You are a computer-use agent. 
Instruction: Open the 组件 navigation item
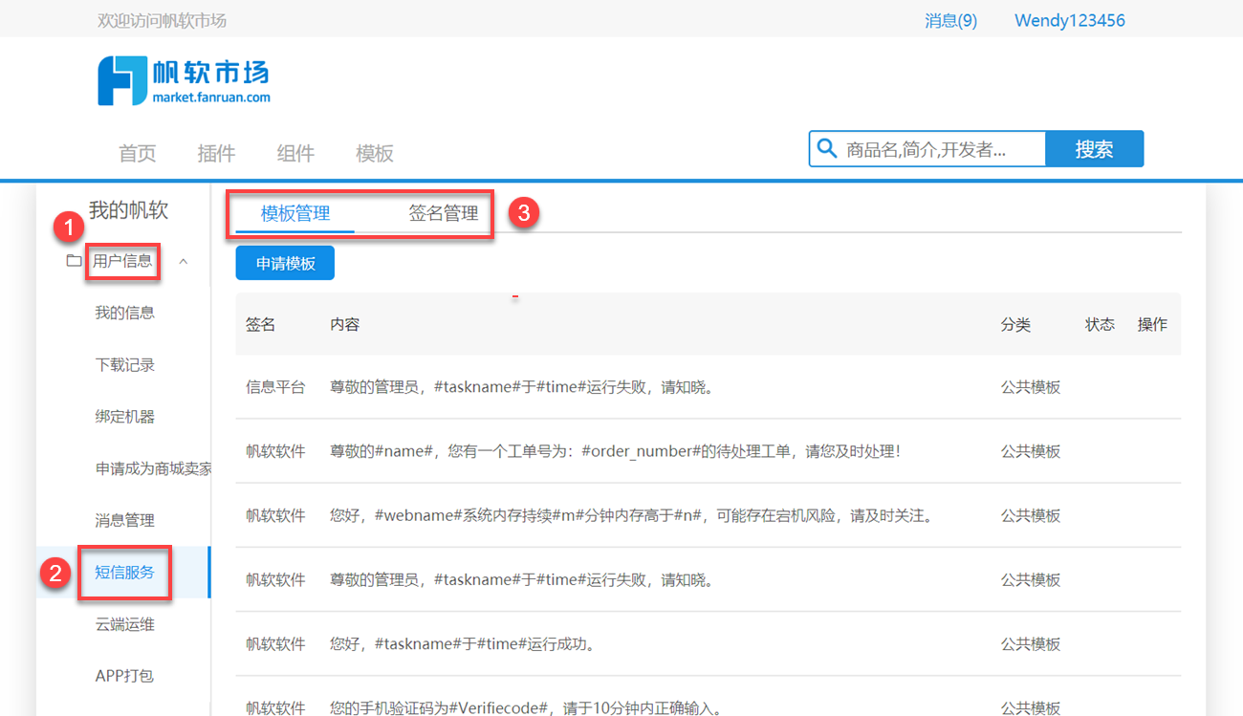pos(295,153)
